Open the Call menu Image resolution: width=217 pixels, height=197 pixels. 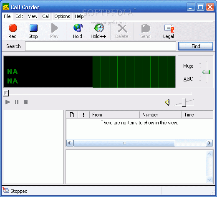click(x=46, y=16)
